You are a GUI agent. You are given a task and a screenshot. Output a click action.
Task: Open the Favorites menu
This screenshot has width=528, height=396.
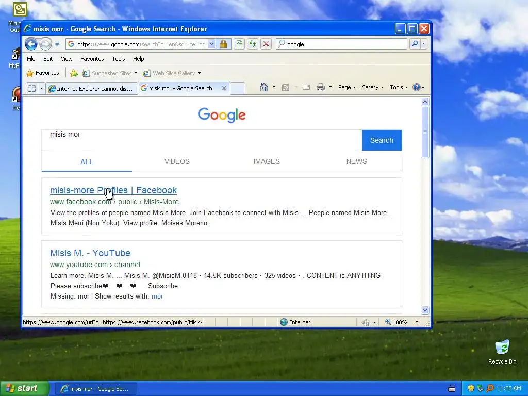coord(92,59)
